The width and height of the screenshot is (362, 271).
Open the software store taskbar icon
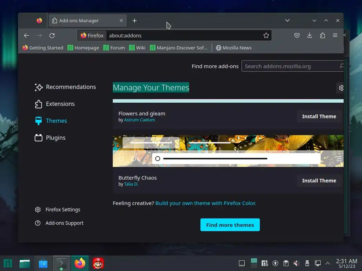43,263
